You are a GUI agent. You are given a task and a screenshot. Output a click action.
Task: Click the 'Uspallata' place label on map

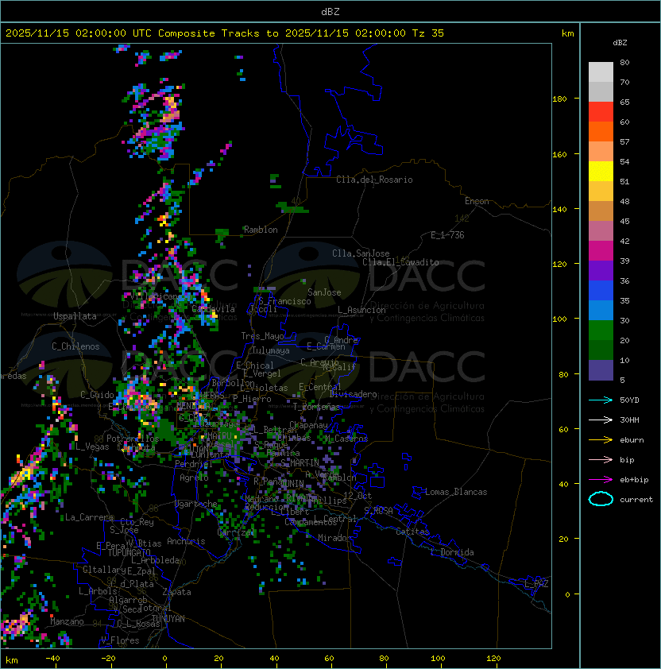coord(75,316)
